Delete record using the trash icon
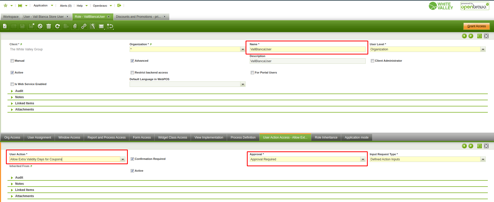The image size is (494, 202). (49, 26)
